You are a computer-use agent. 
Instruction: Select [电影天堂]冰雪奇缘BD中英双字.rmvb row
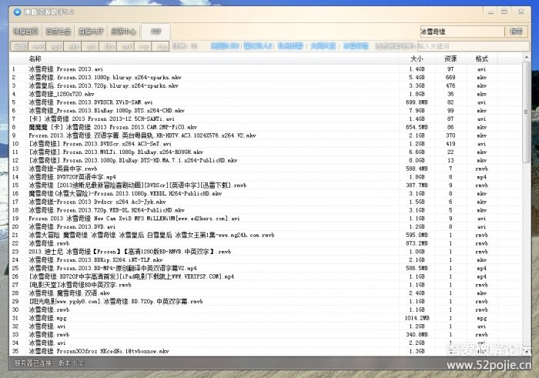click(x=266, y=285)
